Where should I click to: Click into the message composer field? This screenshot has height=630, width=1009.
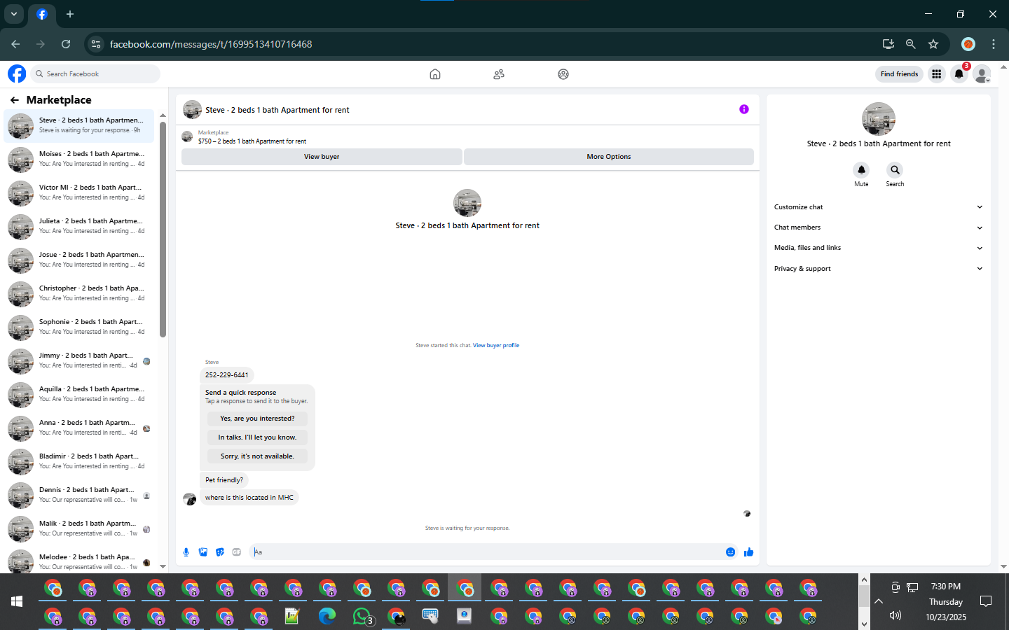pyautogui.click(x=487, y=552)
